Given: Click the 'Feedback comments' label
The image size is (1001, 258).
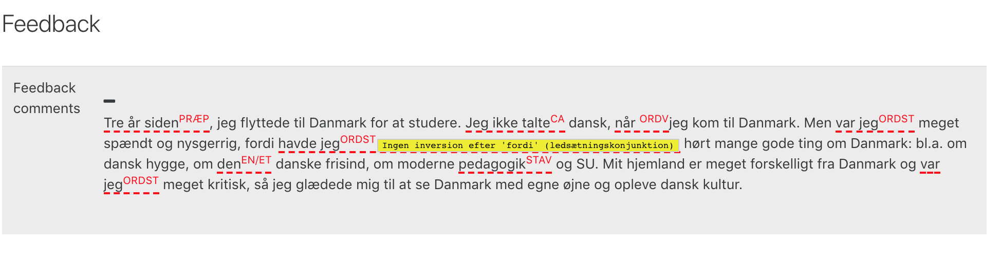Looking at the screenshot, I should [x=47, y=98].
